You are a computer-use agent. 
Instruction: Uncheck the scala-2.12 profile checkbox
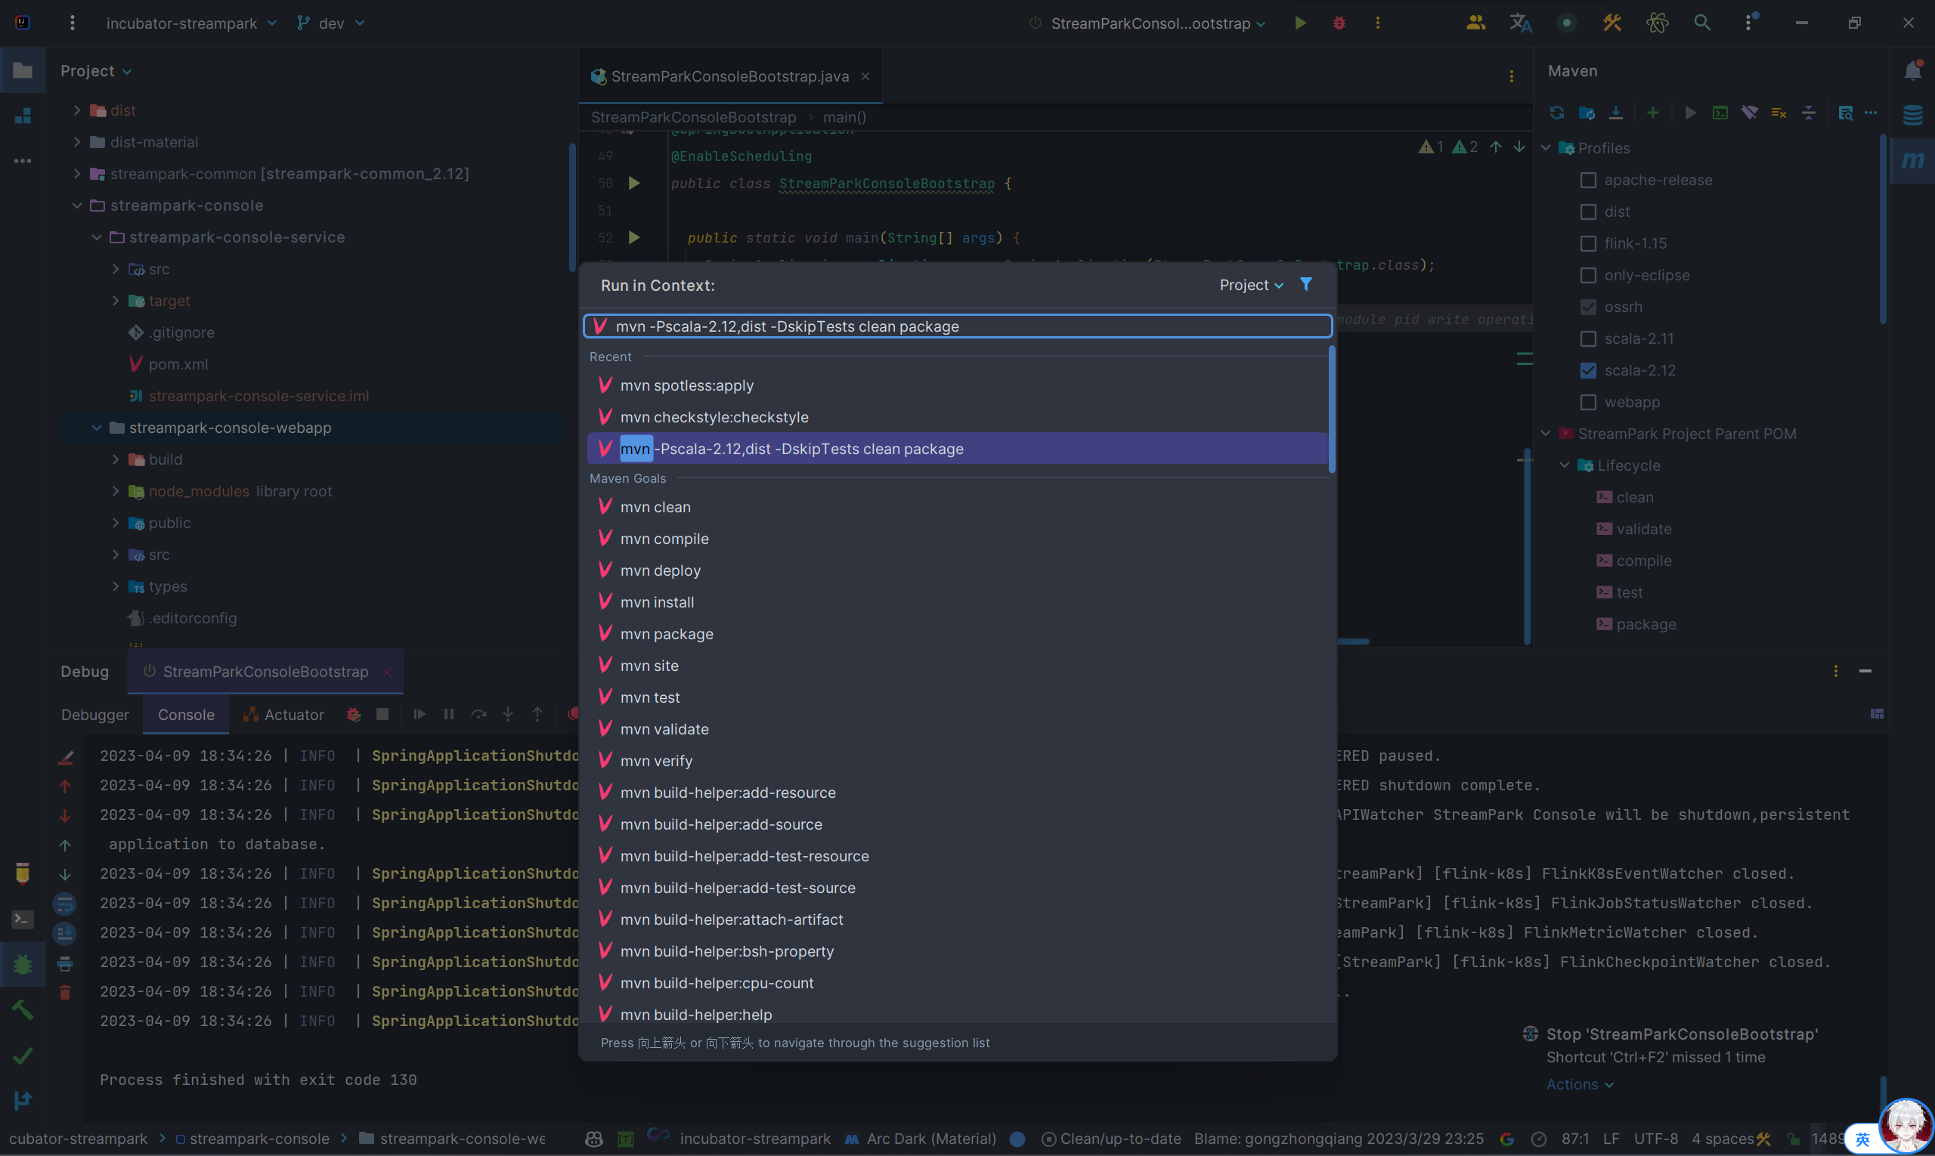tap(1587, 371)
